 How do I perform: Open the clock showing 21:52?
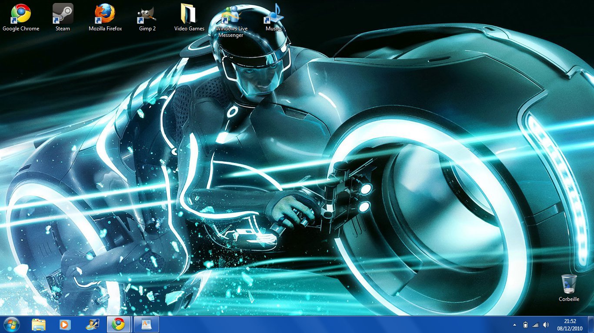pyautogui.click(x=570, y=325)
